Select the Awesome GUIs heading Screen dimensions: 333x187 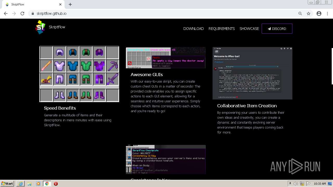pos(147,75)
